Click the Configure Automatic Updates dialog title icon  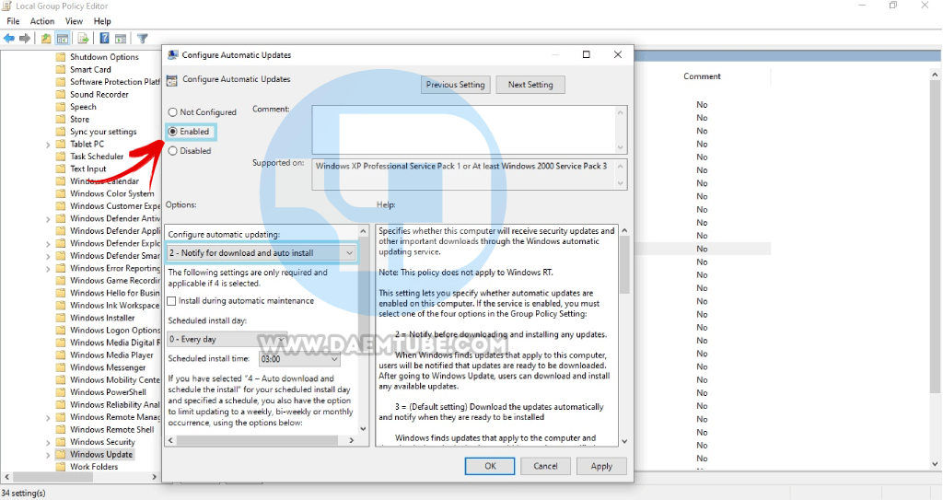pyautogui.click(x=172, y=54)
